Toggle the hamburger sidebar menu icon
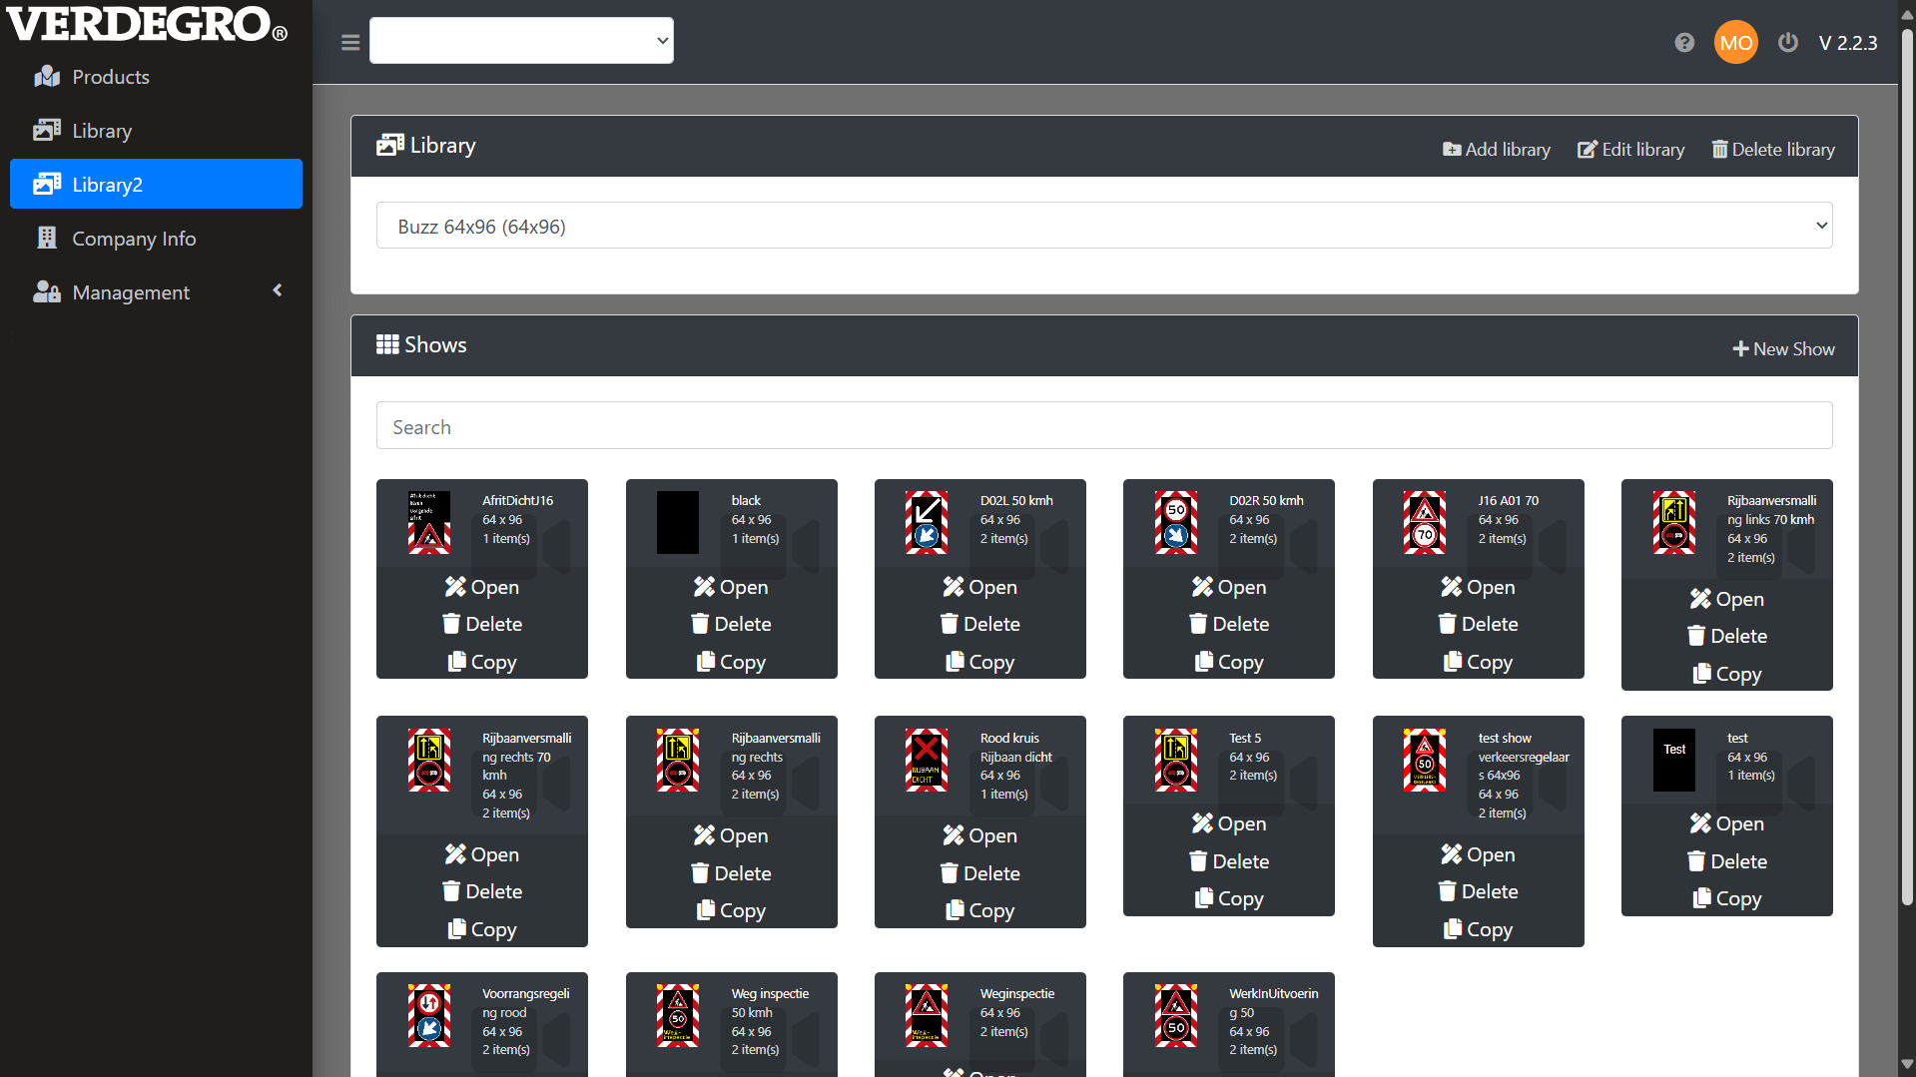Viewport: 1916px width, 1077px height. click(x=350, y=42)
